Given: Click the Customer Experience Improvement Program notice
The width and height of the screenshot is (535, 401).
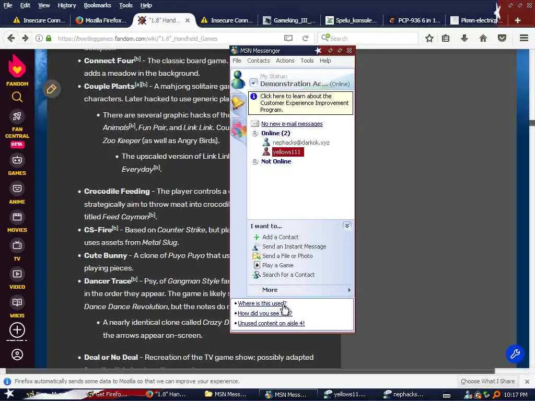Looking at the screenshot, I should [300, 103].
